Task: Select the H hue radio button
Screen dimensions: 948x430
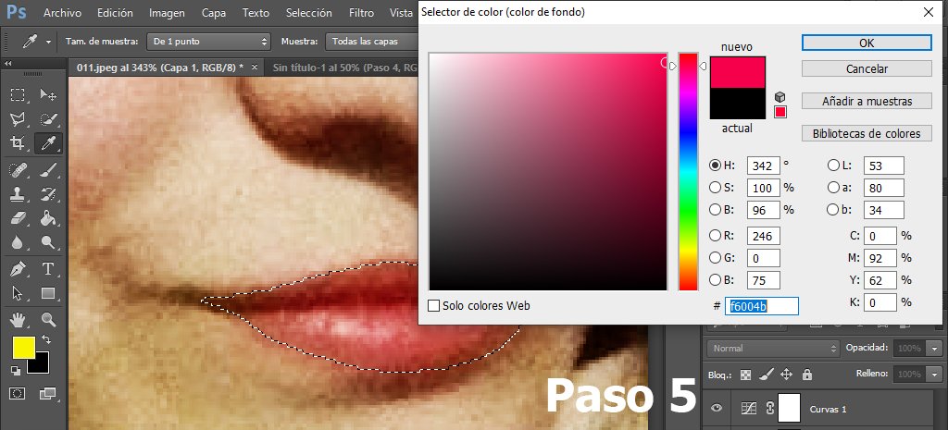Action: (716, 165)
